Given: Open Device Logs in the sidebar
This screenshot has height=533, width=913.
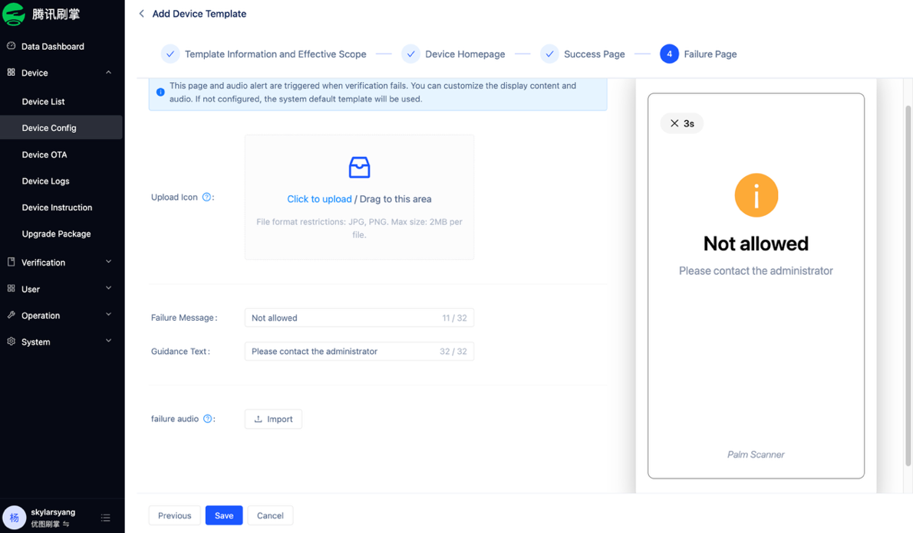Looking at the screenshot, I should point(45,181).
